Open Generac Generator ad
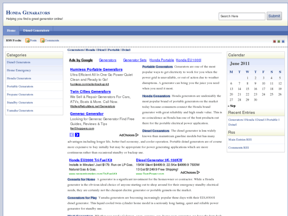 (x=87, y=114)
